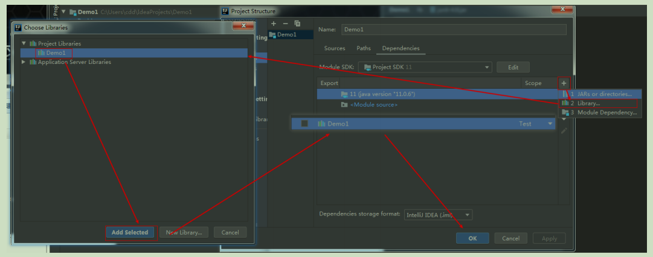Switch to the Dependencies tab
This screenshot has width=653, height=257.
tap(400, 48)
